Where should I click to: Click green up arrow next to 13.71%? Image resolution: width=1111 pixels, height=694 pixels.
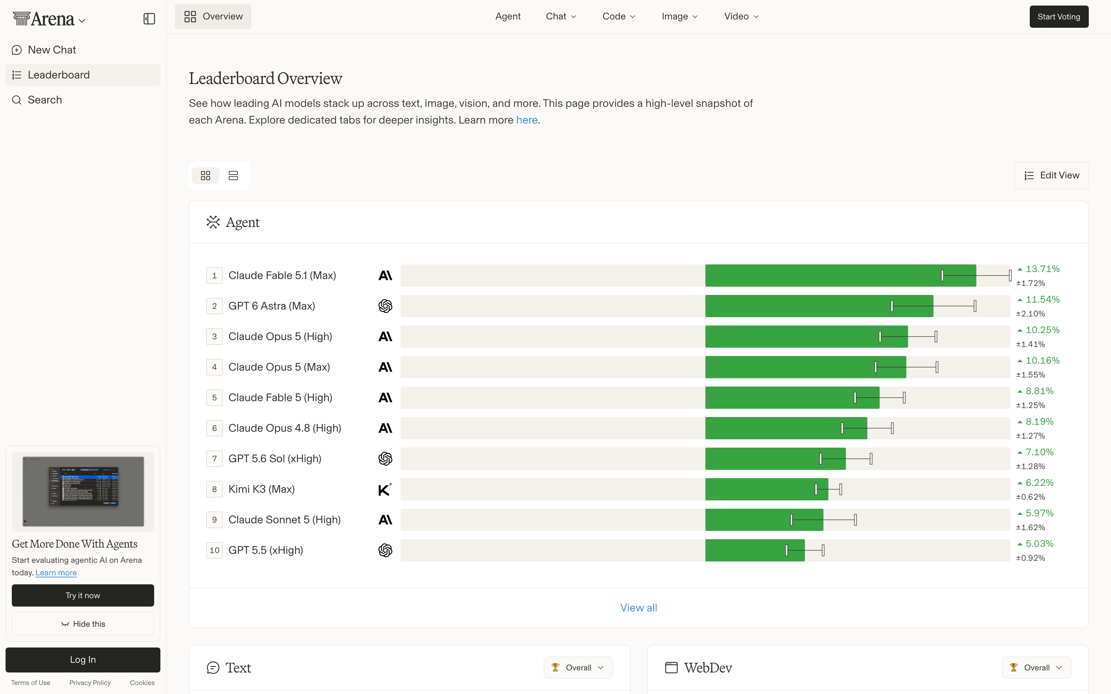point(1020,269)
